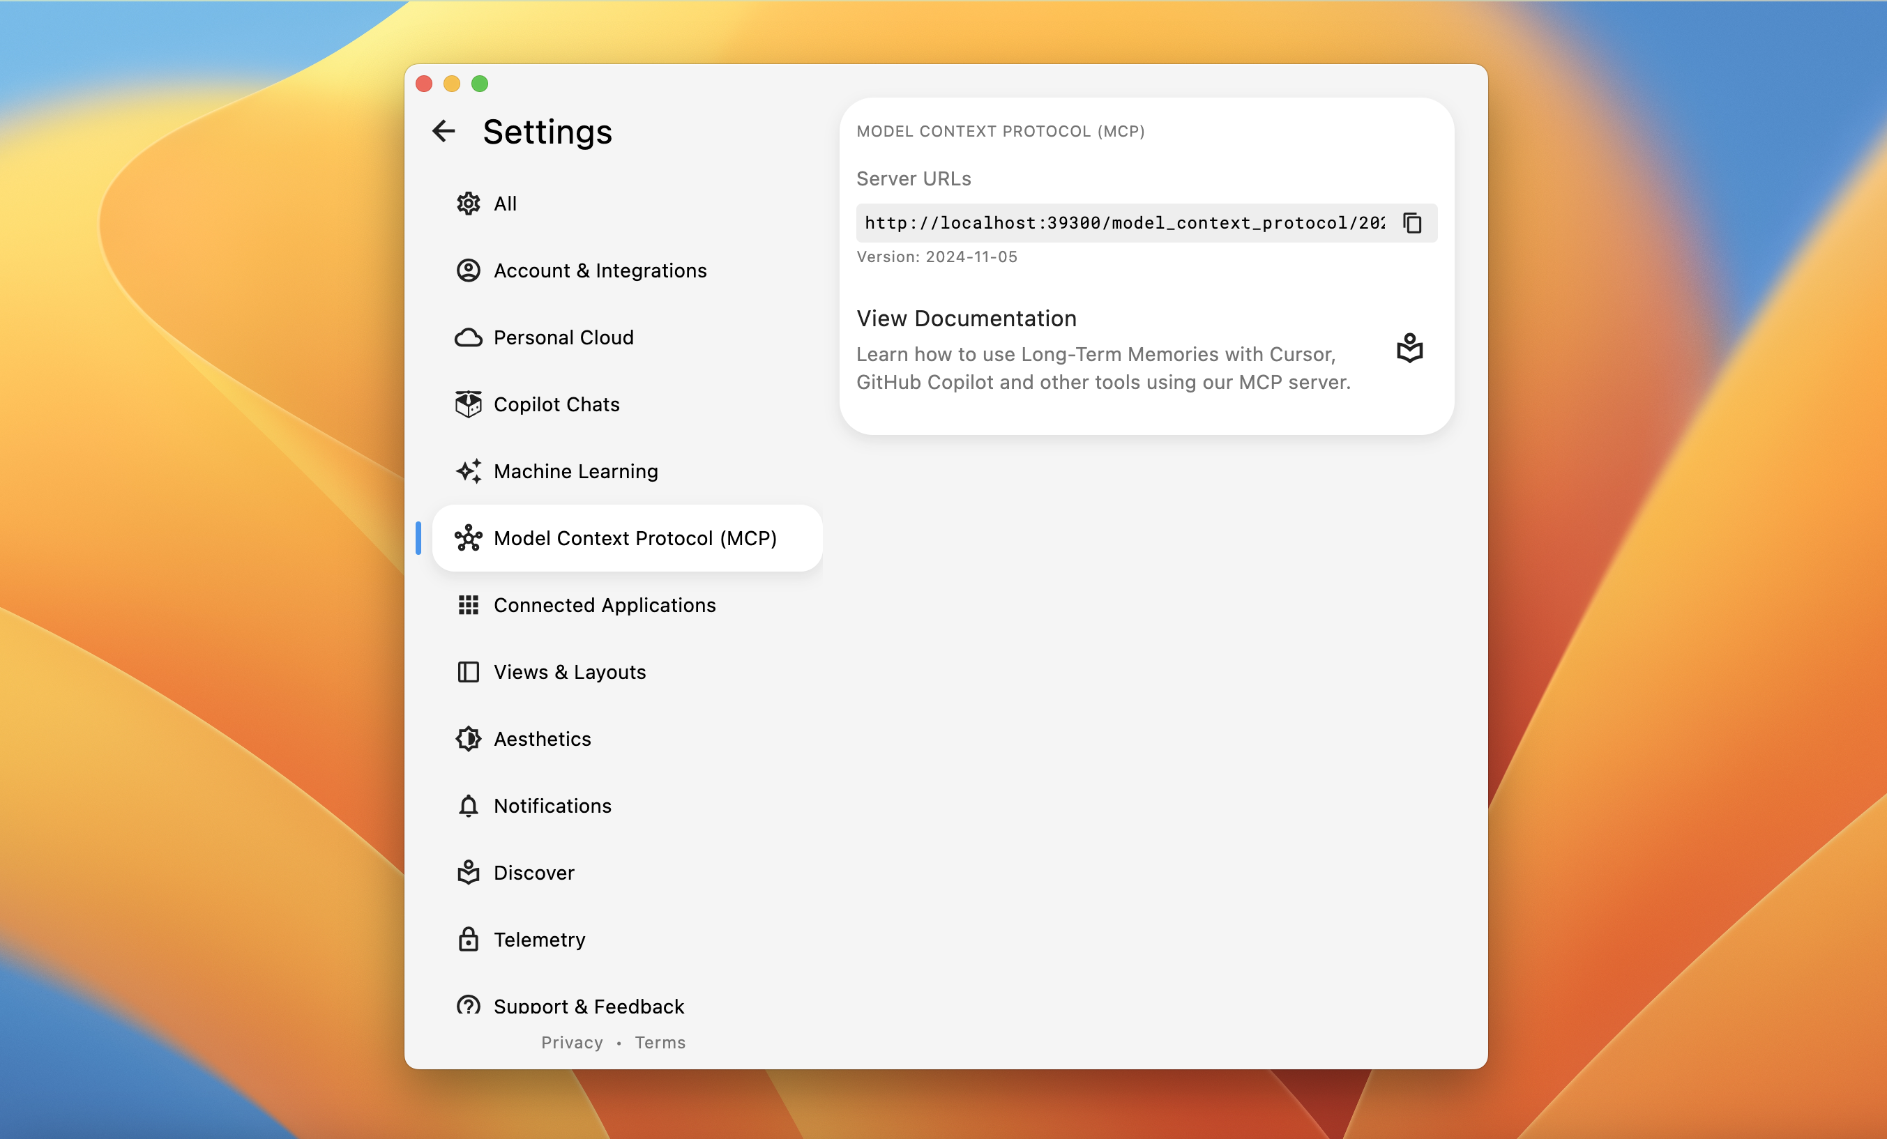Open Machine Learning settings
Viewport: 1887px width, 1139px height.
627,471
